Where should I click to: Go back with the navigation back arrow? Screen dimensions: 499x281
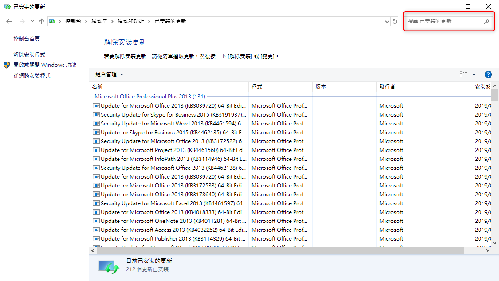[x=9, y=21]
